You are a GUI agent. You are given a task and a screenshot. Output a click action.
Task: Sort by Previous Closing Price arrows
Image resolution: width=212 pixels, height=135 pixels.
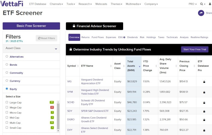click(194, 66)
